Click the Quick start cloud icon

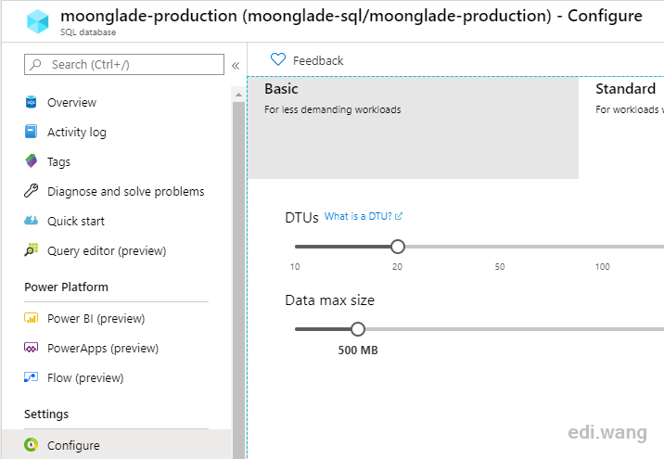(31, 221)
